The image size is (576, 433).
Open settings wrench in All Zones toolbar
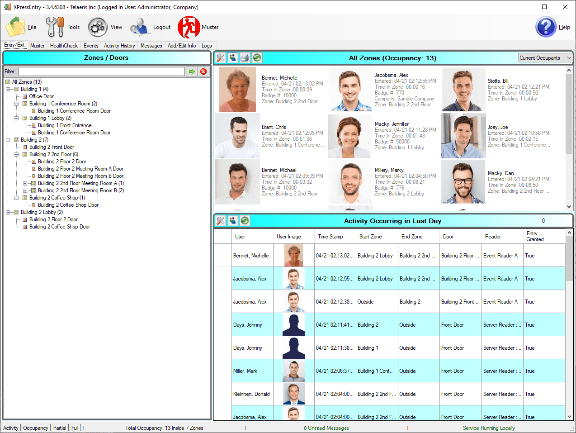[x=220, y=58]
